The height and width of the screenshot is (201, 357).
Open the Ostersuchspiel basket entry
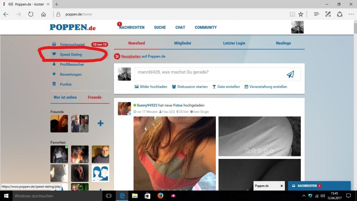[x=72, y=45]
